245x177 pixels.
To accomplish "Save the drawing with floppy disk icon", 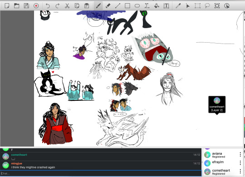I will pyautogui.click(x=26, y=6).
